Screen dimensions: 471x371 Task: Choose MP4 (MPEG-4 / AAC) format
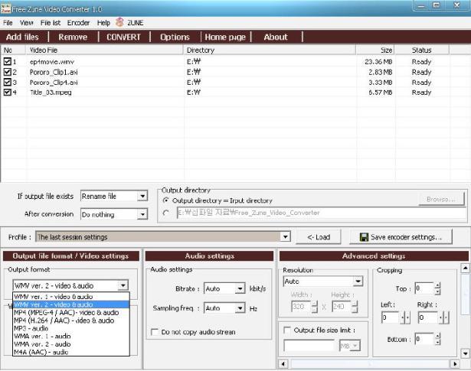point(71,313)
